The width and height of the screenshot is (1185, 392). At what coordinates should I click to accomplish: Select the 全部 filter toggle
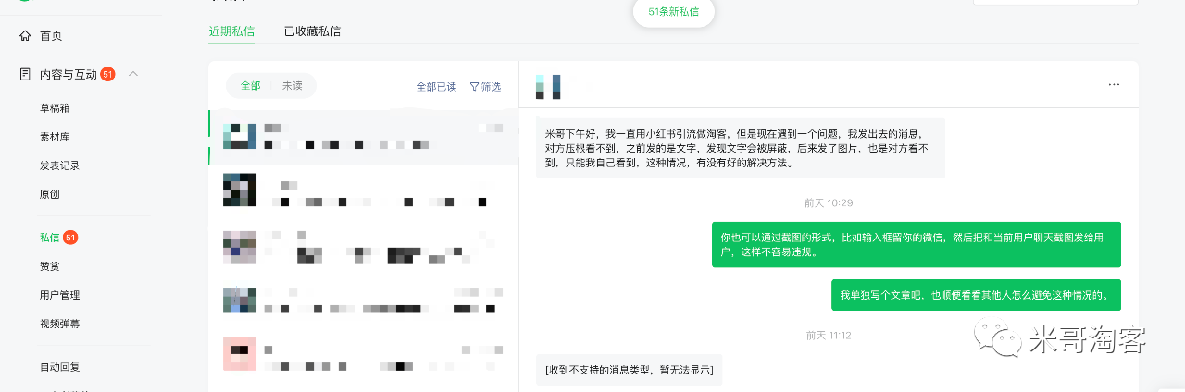(x=251, y=86)
